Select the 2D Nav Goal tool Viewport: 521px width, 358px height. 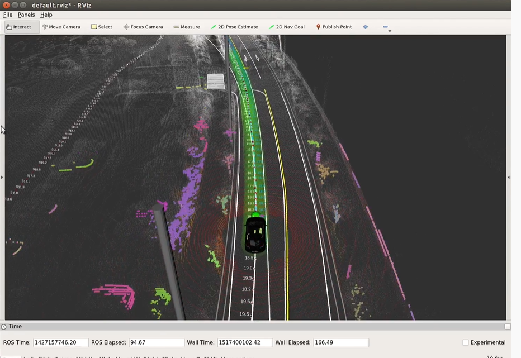[x=287, y=27]
